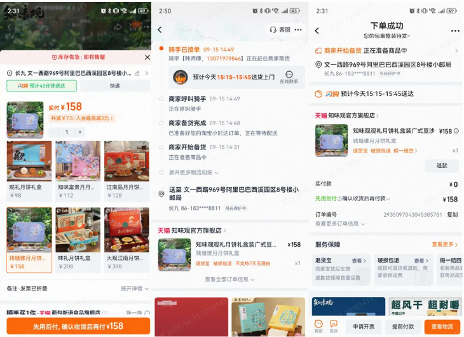
Task: Tap rider avatar in delivery estimate card
Action: click(x=181, y=78)
